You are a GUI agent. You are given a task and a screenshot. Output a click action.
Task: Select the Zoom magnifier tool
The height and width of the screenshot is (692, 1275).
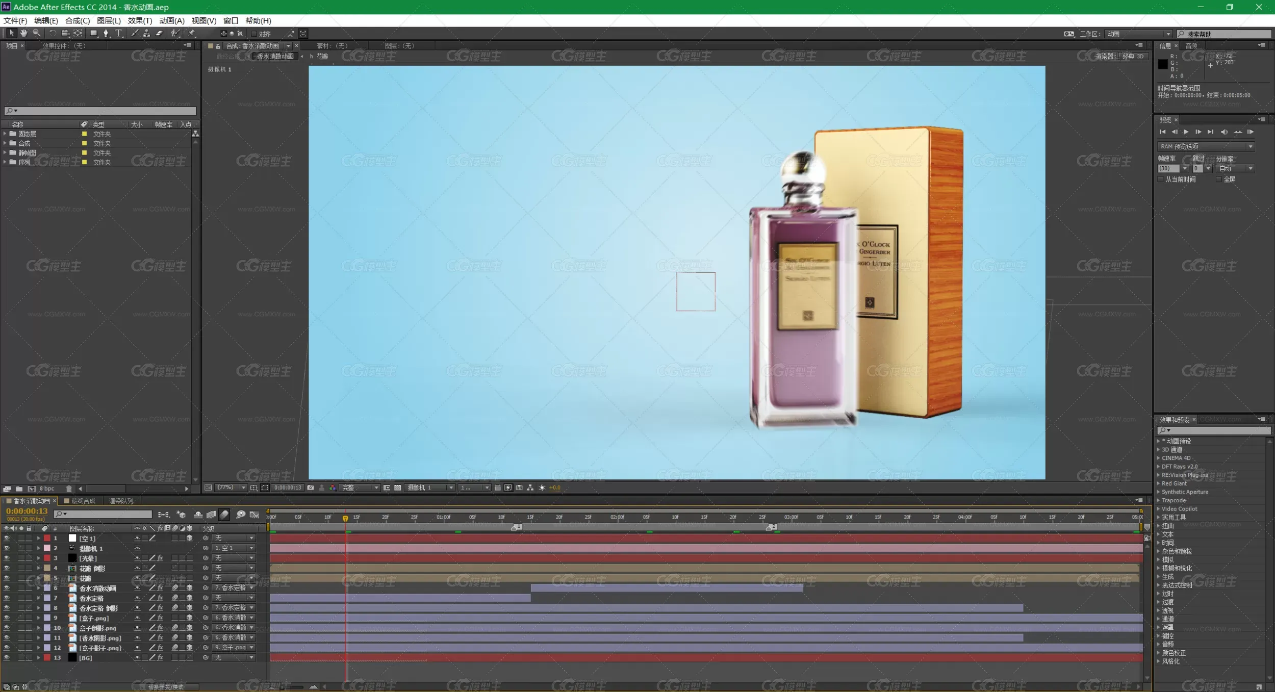click(36, 33)
